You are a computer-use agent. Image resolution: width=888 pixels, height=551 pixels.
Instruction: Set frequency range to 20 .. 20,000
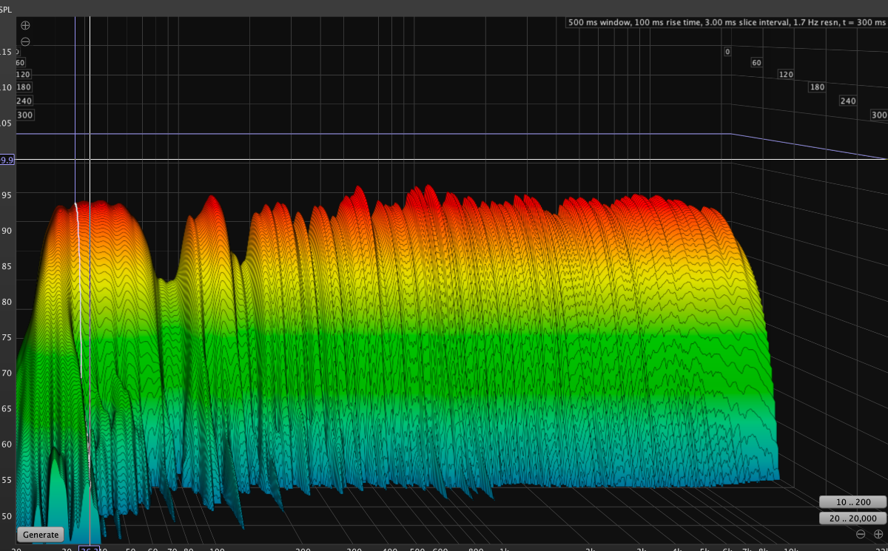pos(852,518)
